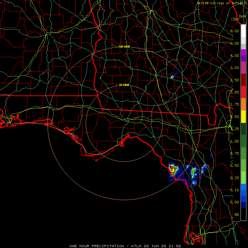Click the dark purple legend swatch
This screenshot has height=248, width=248.
(243, 58)
